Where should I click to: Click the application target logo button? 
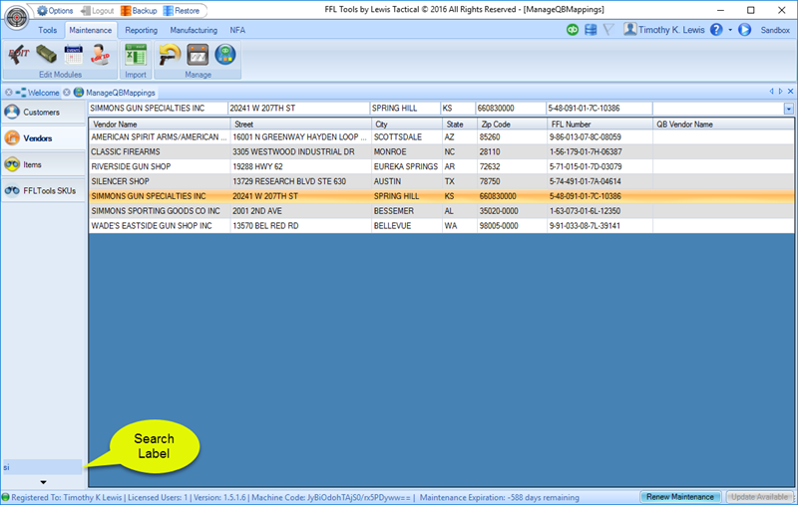point(16,17)
